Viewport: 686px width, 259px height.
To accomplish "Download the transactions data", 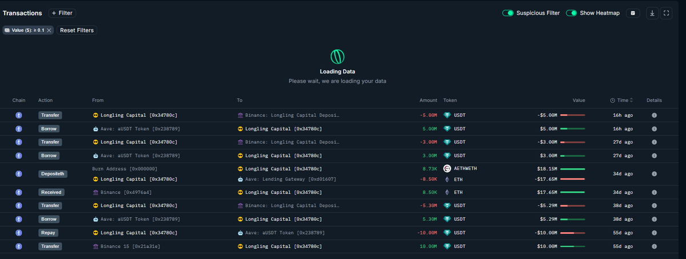I will [x=652, y=13].
